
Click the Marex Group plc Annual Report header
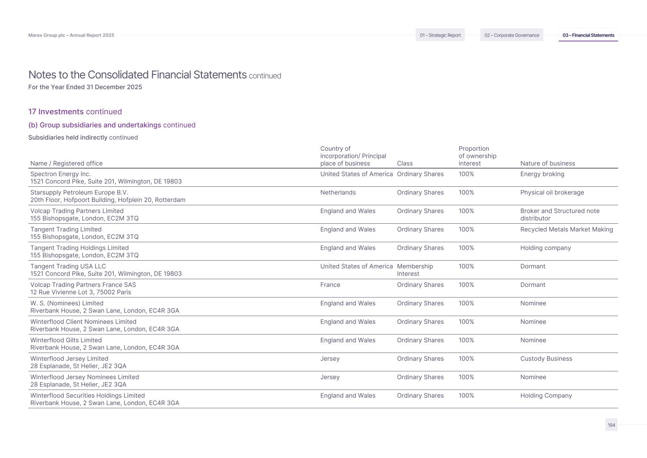click(71, 35)
